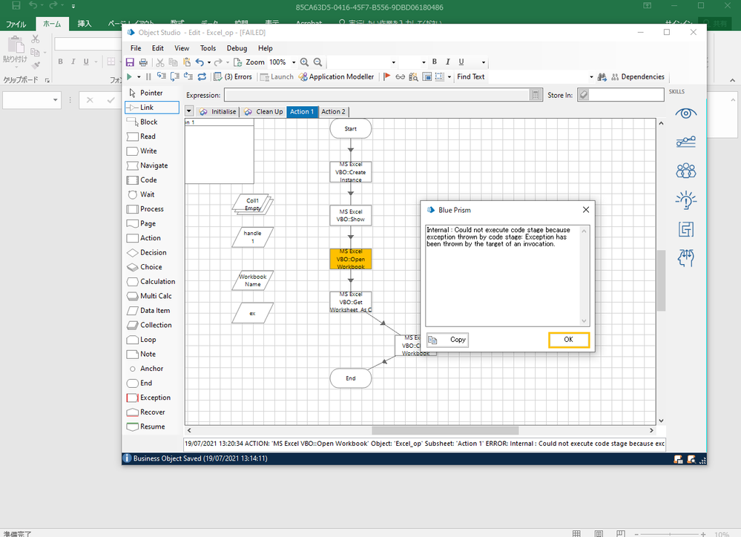Click the eye icon in Skills toolbar
Screen dimensions: 741x537
click(x=685, y=113)
